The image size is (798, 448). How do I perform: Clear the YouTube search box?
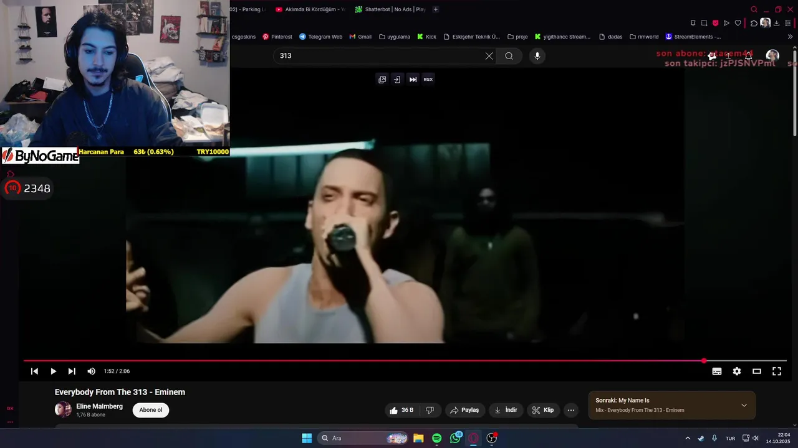coord(489,56)
